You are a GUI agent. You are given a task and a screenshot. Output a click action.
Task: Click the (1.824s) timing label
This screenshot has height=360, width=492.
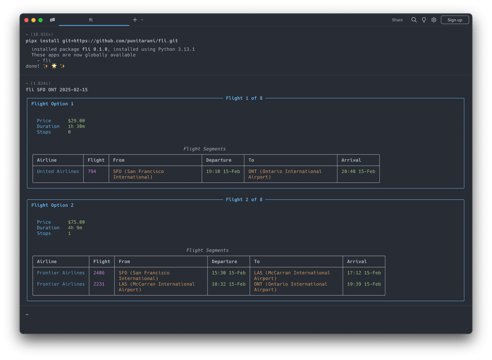(40, 83)
